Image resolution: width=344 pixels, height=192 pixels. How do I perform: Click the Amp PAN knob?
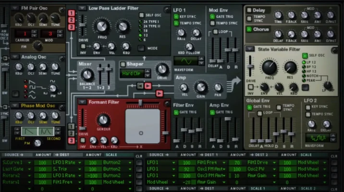(218, 87)
